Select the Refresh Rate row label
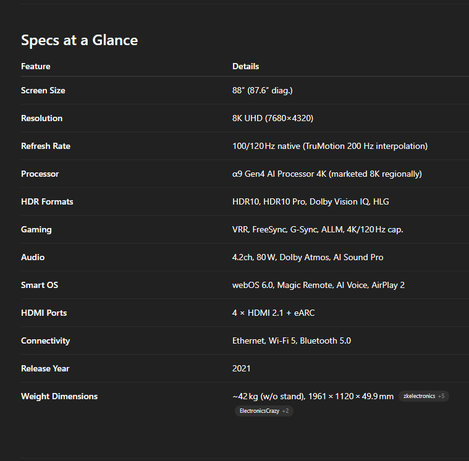Image resolution: width=469 pixels, height=461 pixels. click(x=46, y=146)
